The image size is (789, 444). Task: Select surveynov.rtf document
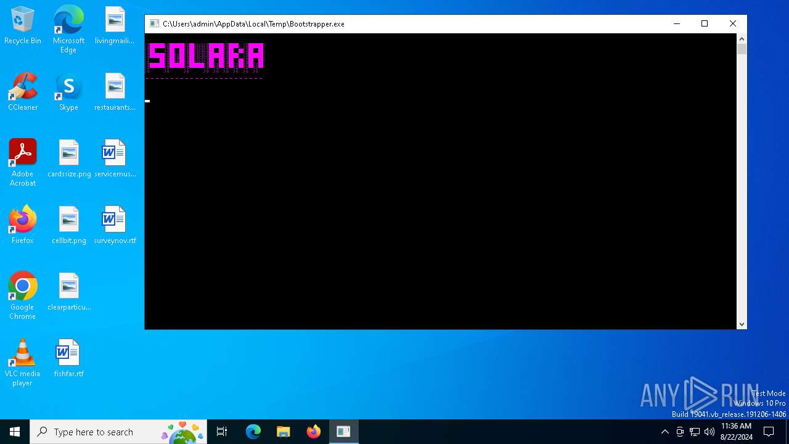(115, 225)
